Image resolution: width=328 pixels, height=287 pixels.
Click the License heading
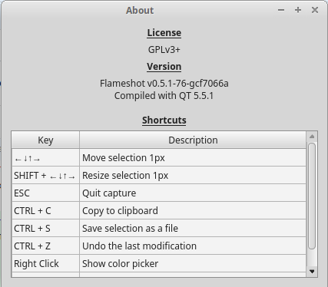click(x=164, y=33)
